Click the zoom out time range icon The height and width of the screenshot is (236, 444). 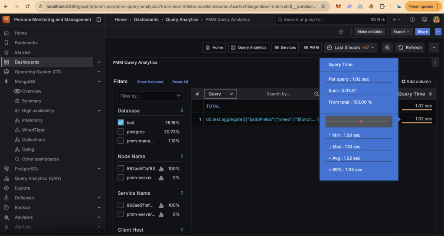coord(387,48)
